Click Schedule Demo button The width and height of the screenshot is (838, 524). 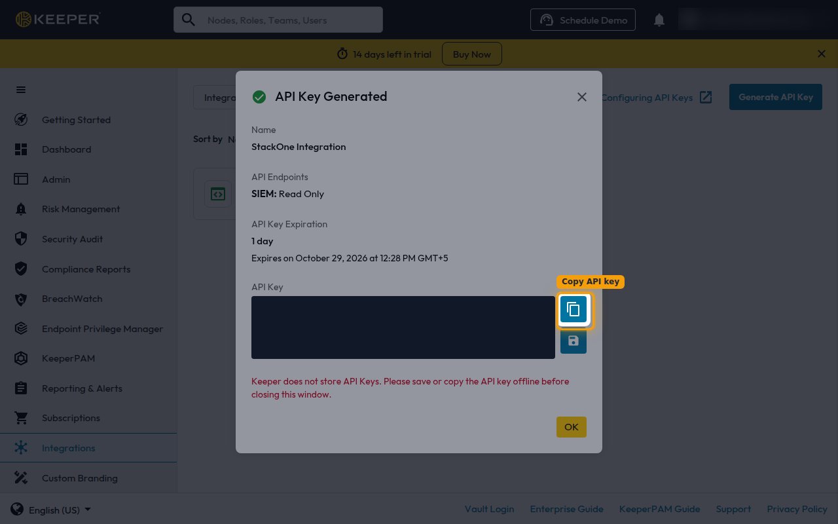coord(583,20)
